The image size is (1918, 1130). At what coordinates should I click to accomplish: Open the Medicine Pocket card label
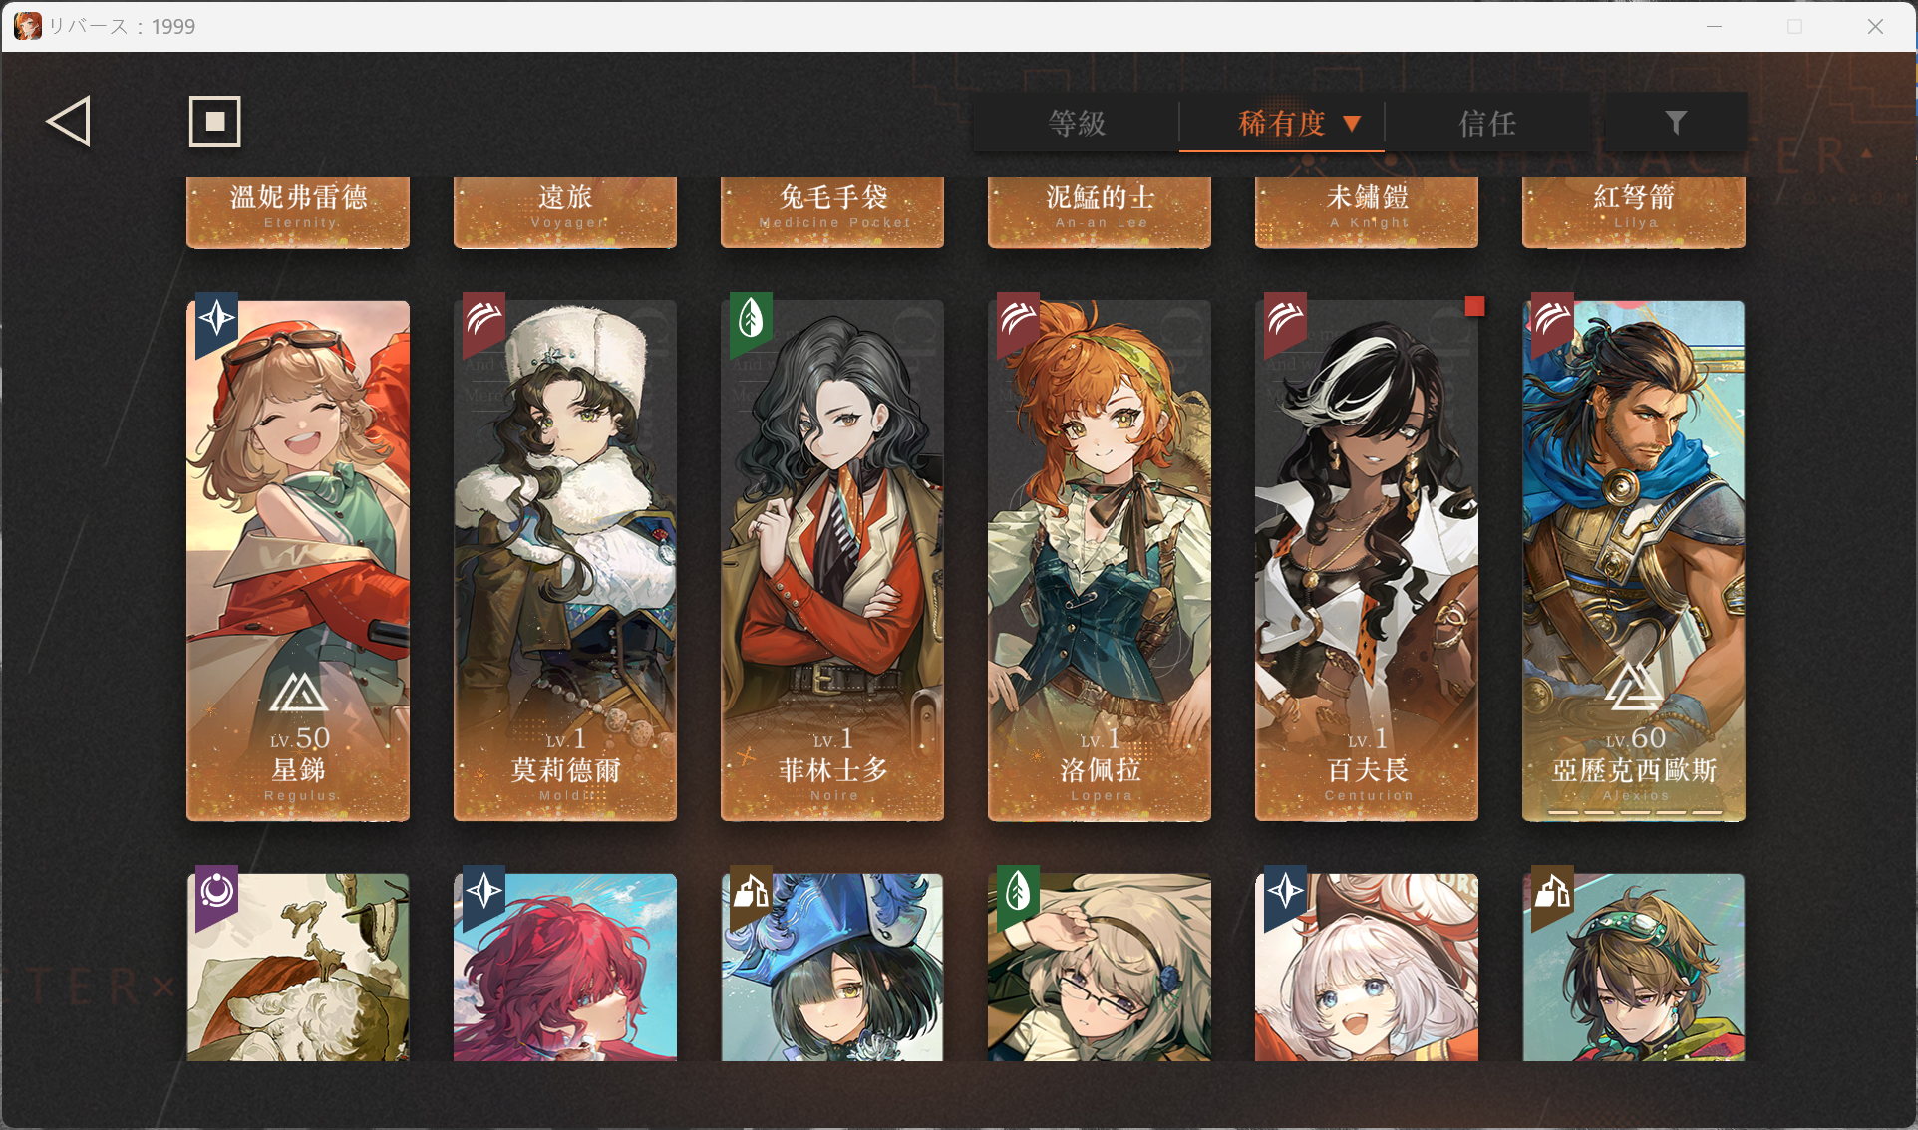pos(832,211)
